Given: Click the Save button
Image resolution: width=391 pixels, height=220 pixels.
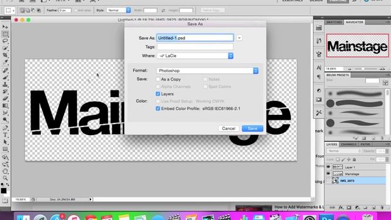Looking at the screenshot, I should pos(252,128).
